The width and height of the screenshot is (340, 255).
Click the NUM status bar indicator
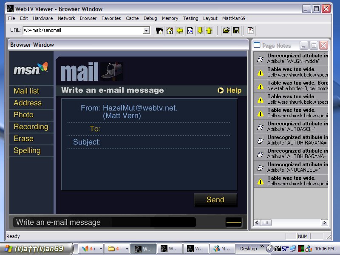[x=303, y=236]
